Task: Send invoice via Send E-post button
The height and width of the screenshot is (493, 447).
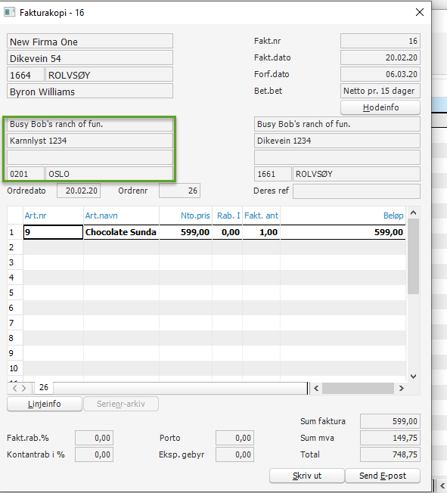Action: point(383,476)
